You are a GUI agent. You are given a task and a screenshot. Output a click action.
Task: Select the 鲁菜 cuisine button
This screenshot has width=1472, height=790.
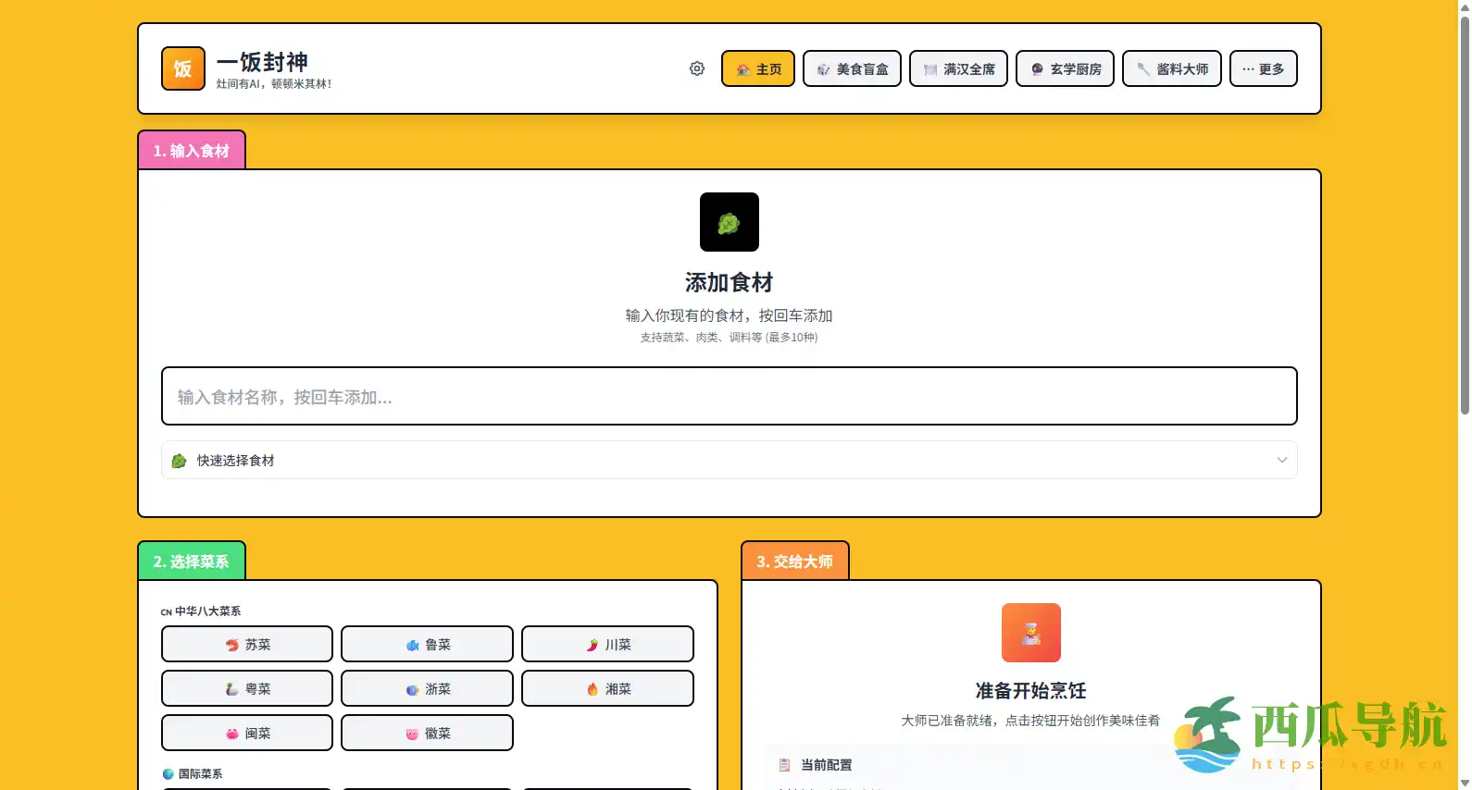[427, 645]
